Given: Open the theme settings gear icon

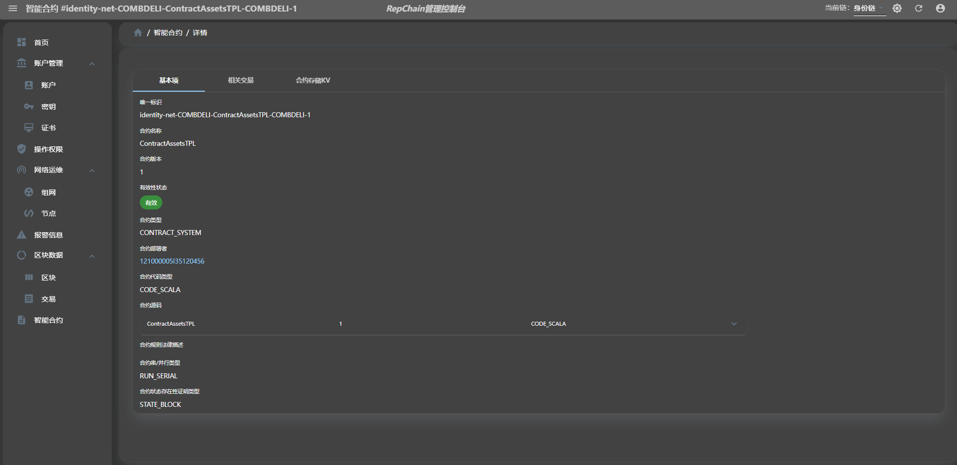Looking at the screenshot, I should (x=897, y=9).
